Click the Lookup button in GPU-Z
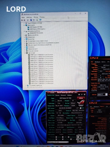 coord(81,98)
